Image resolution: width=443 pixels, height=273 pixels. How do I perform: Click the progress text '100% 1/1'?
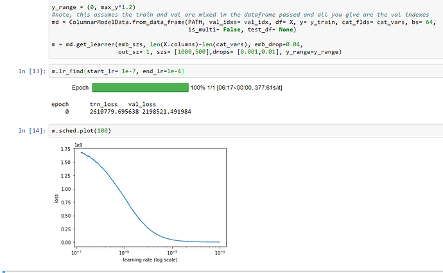tap(203, 88)
